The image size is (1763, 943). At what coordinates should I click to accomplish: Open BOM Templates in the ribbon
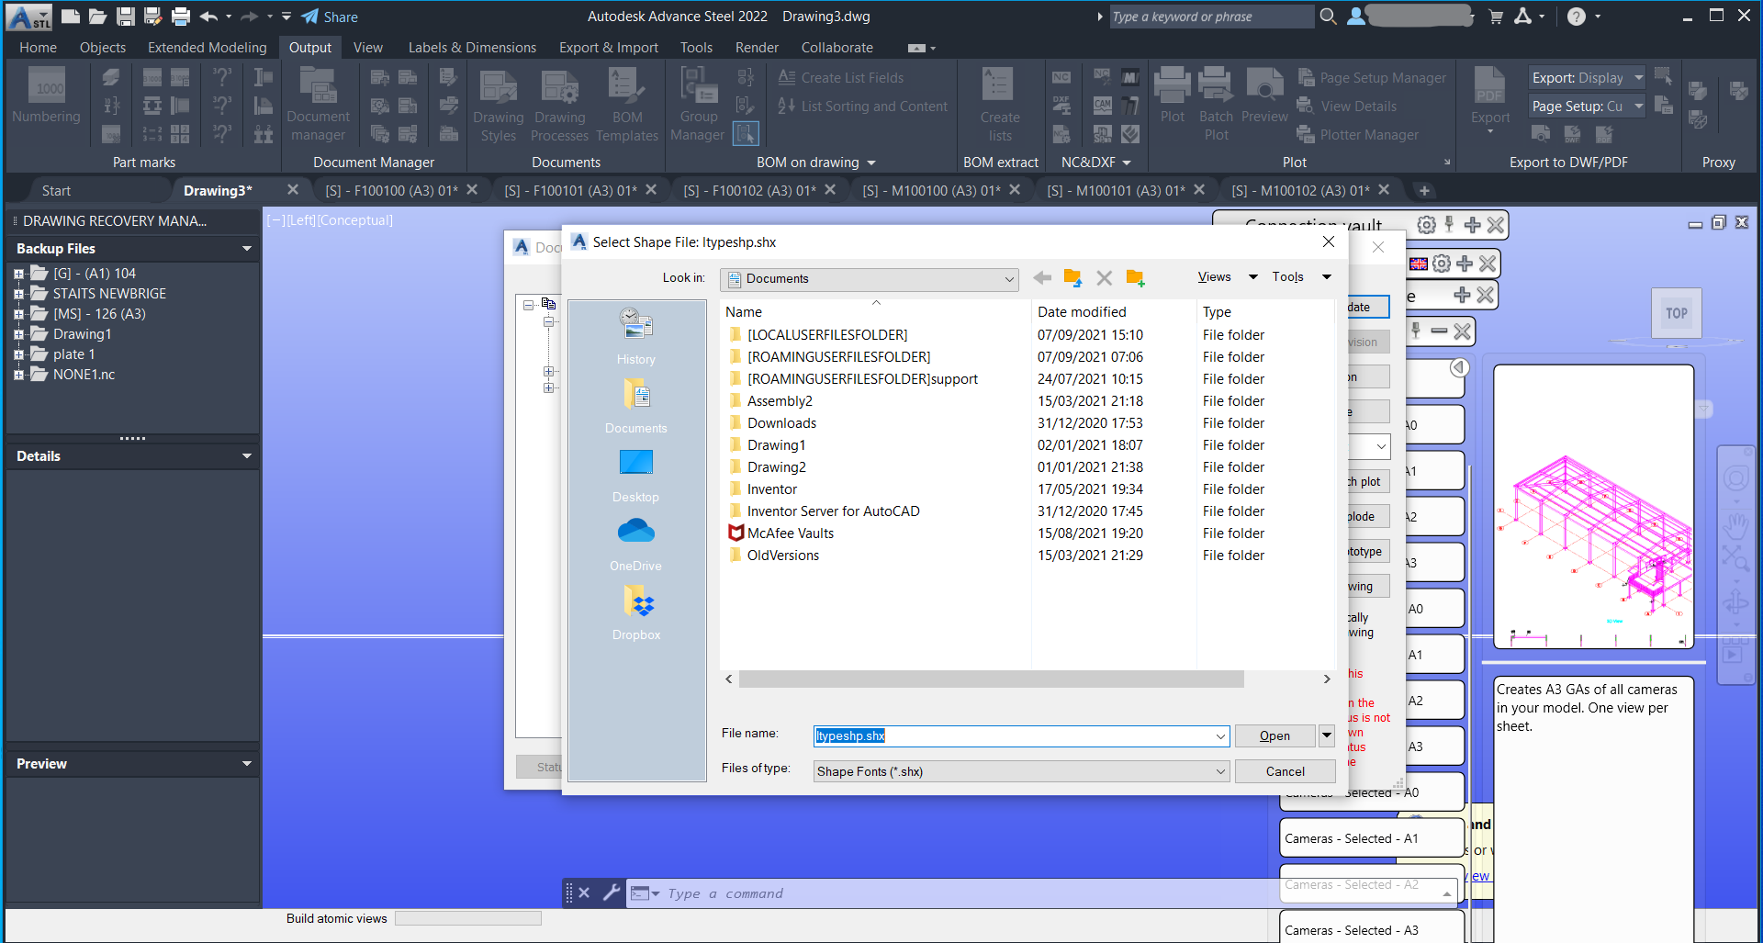click(x=627, y=105)
